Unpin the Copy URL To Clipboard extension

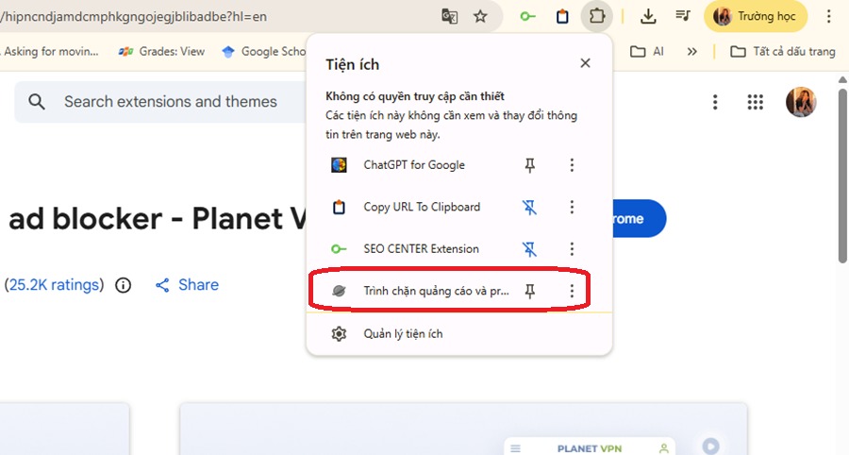tap(530, 208)
